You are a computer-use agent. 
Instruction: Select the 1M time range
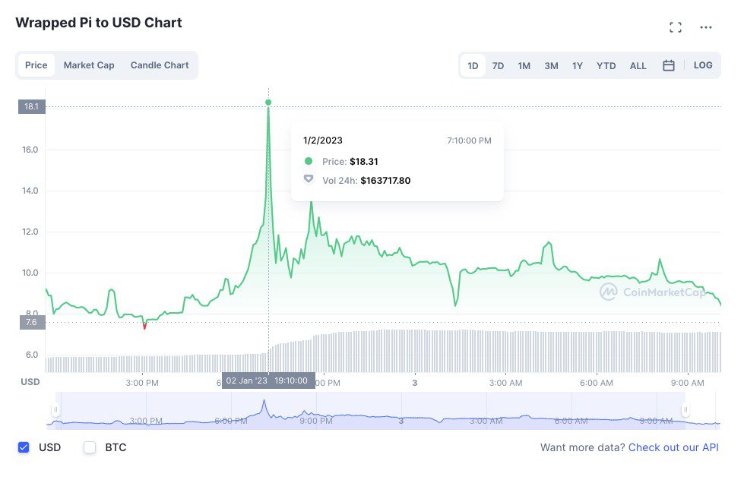pyautogui.click(x=524, y=66)
